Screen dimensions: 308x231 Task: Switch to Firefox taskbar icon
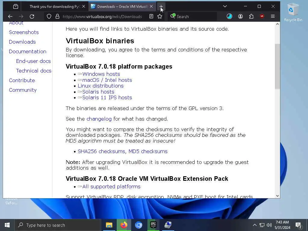[x=124, y=225]
